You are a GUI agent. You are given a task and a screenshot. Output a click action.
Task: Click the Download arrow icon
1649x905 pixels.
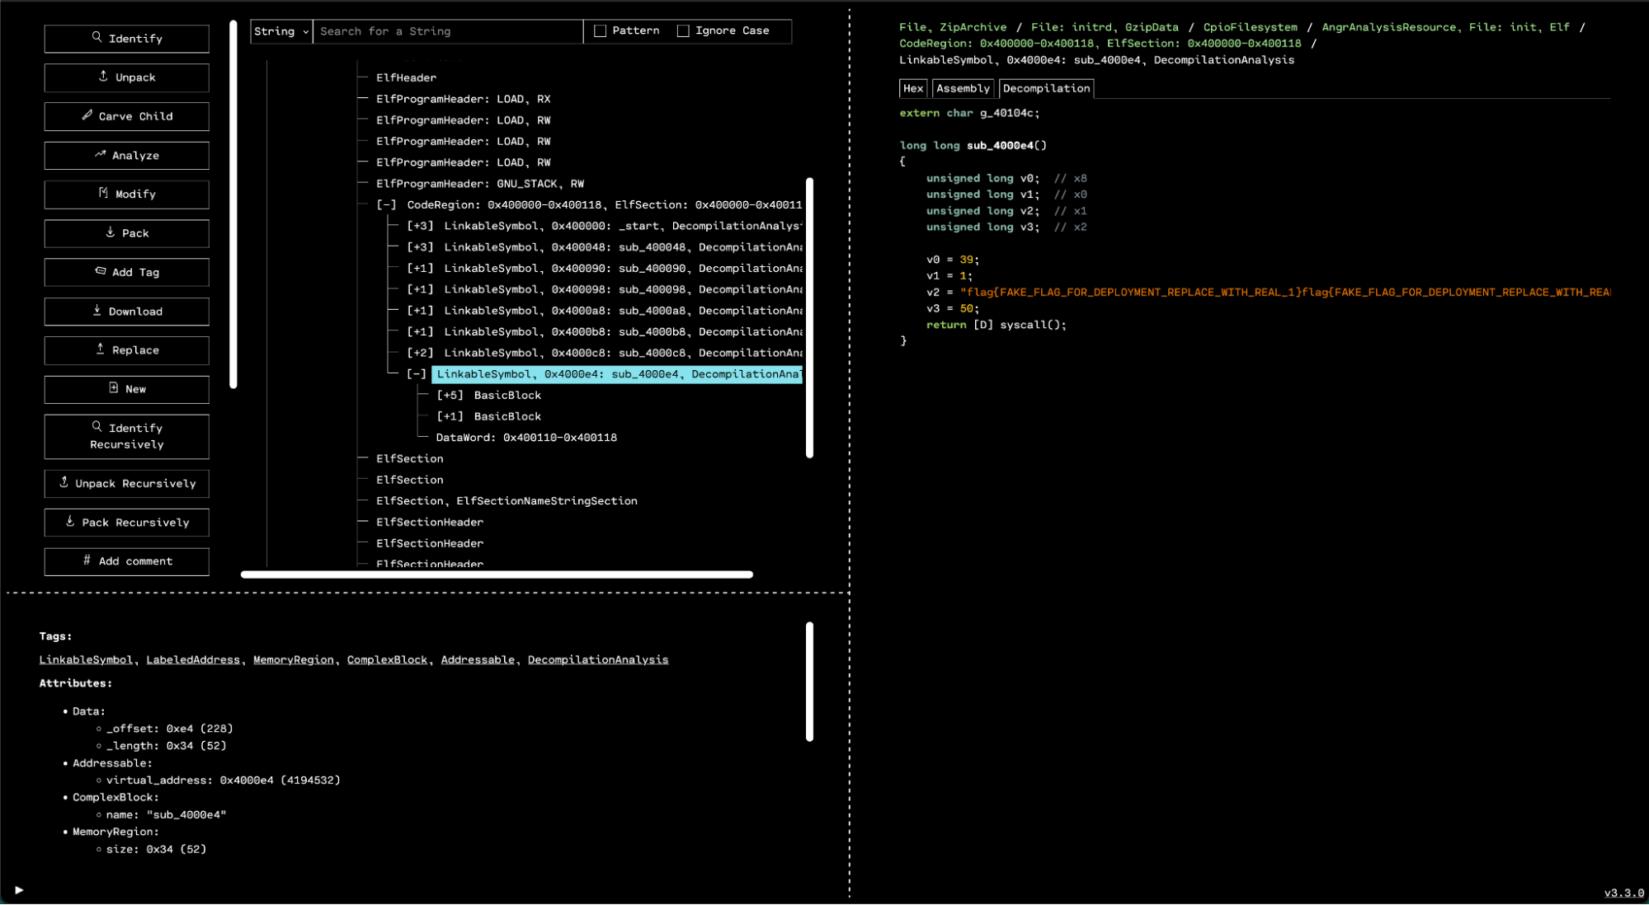pos(97,311)
